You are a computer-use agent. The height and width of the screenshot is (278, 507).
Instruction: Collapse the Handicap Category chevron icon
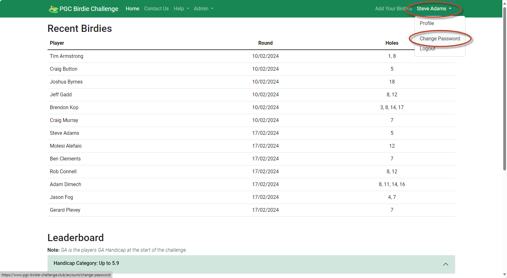(x=445, y=264)
